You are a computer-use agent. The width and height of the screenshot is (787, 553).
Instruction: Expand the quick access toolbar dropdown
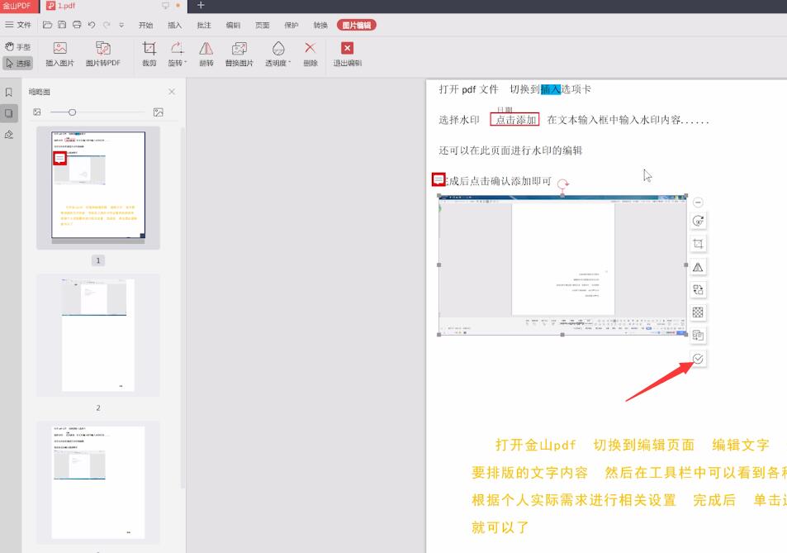(121, 25)
